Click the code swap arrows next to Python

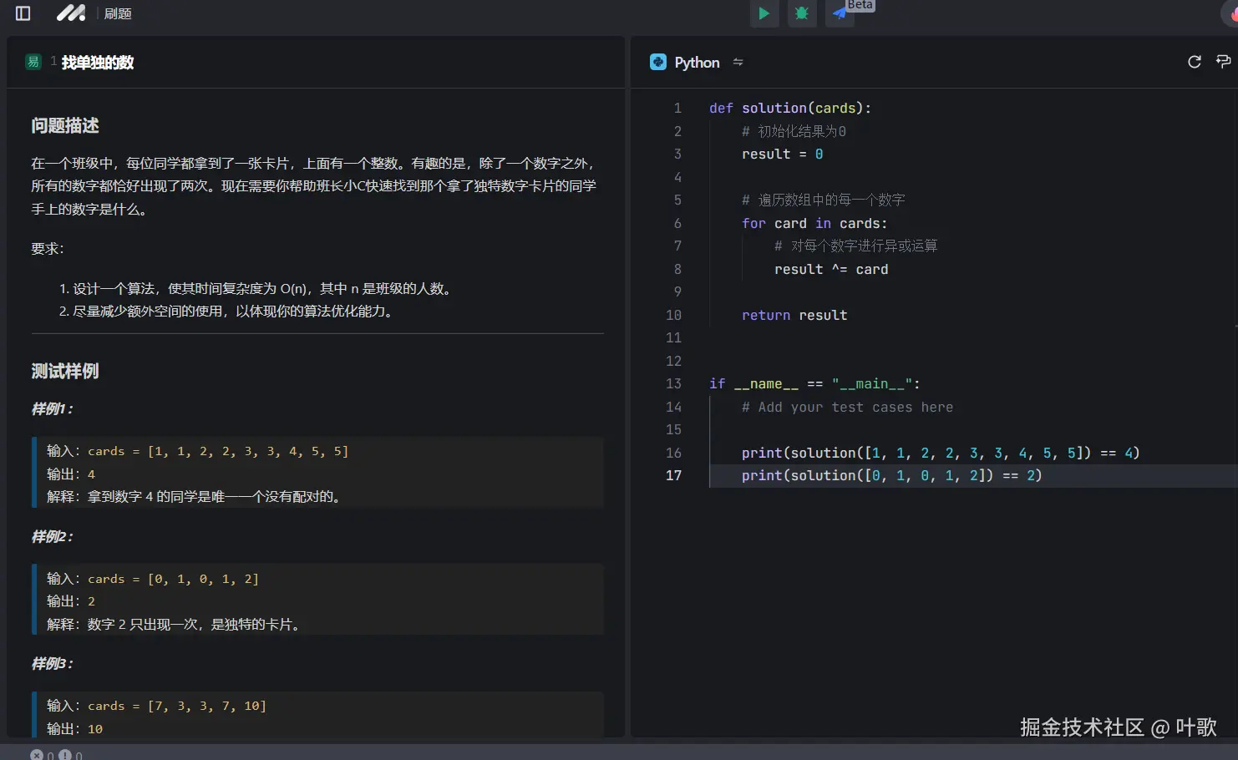(738, 62)
